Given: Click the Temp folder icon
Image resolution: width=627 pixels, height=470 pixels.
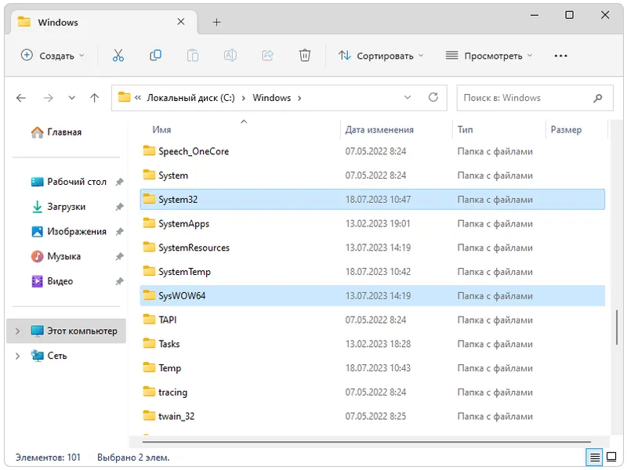Looking at the screenshot, I should 149,367.
